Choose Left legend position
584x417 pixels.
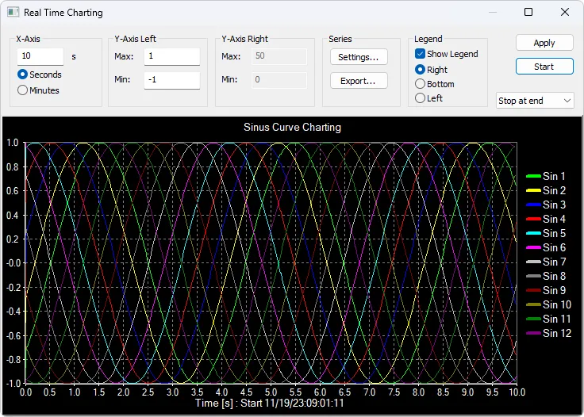click(421, 98)
